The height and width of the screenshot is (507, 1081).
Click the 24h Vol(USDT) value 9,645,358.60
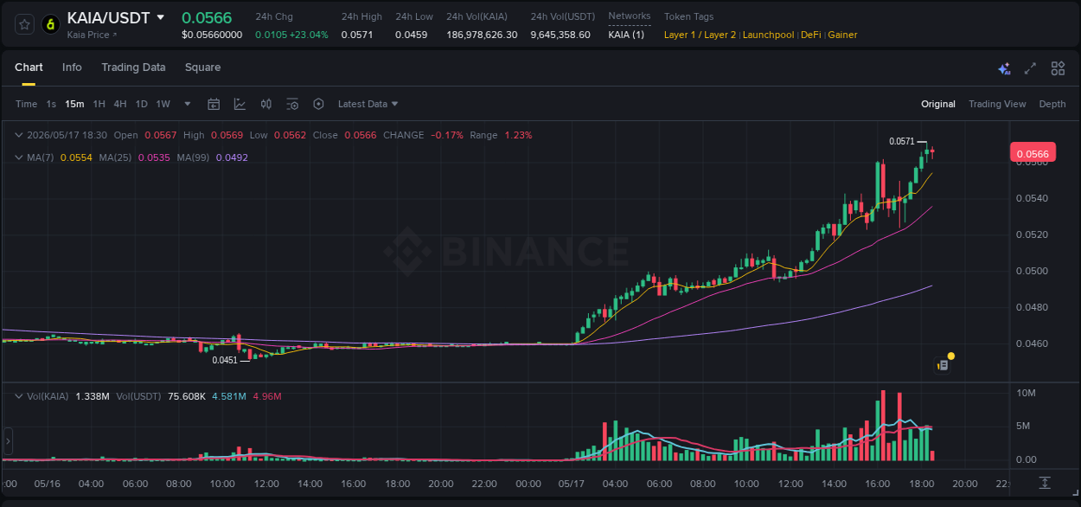coord(560,35)
